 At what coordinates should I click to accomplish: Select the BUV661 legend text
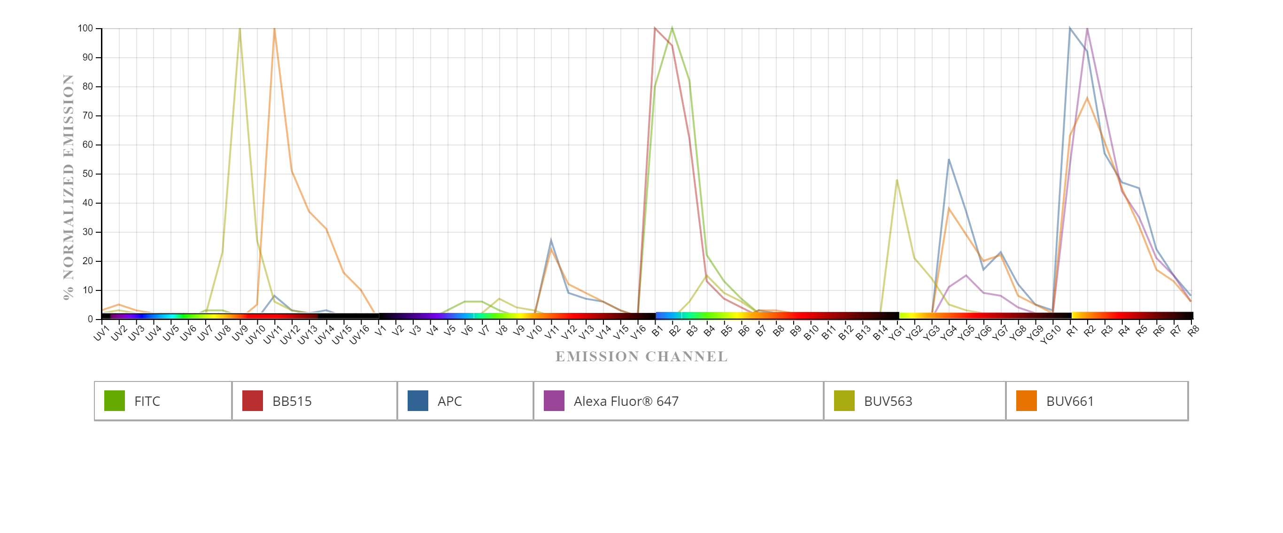pyautogui.click(x=1069, y=401)
